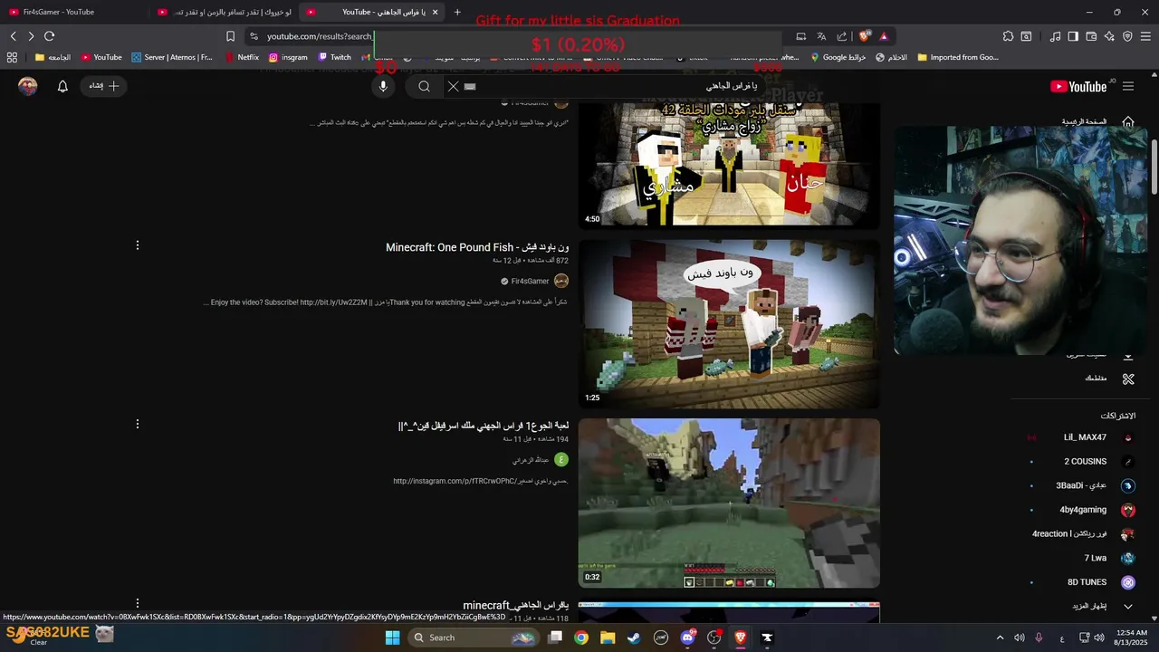Open the الاحلام bookmarks folder
The height and width of the screenshot is (652, 1159).
pyautogui.click(x=890, y=57)
